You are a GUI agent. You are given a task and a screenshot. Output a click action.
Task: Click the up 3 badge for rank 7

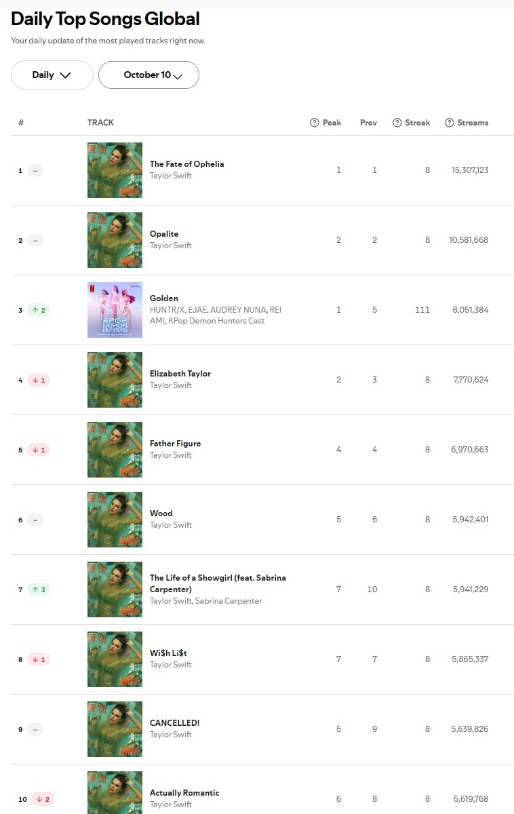(x=38, y=589)
